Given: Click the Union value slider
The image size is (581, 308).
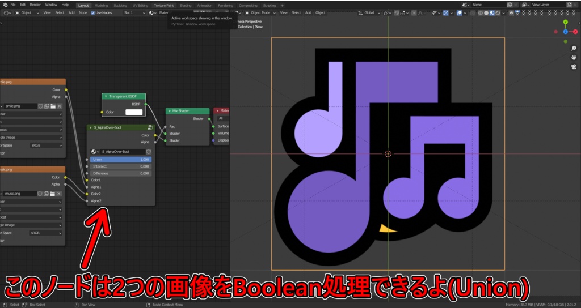Looking at the screenshot, I should pyautogui.click(x=121, y=159).
